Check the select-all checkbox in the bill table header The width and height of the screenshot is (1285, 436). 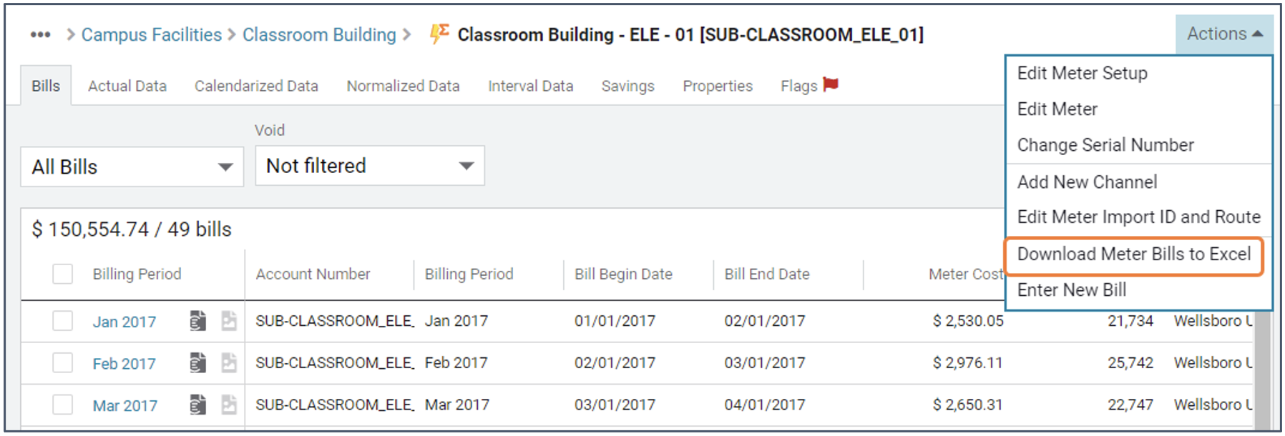point(62,273)
